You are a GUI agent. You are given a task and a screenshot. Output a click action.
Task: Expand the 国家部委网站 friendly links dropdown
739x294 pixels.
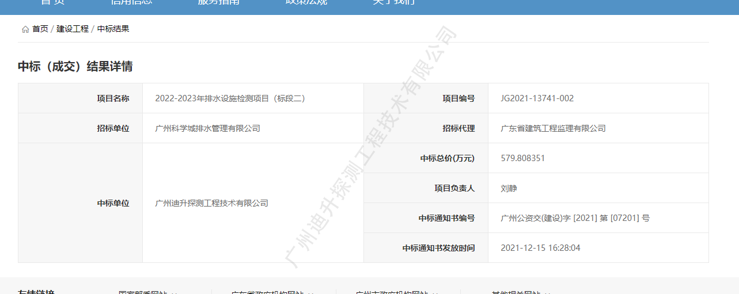point(148,292)
